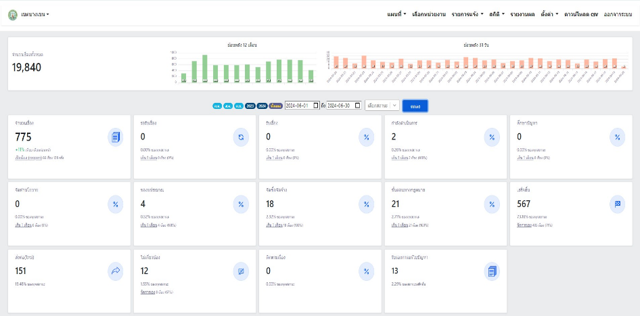Open the รายงานผล menu item
Screen dimensions: 640x316
(x=522, y=14)
